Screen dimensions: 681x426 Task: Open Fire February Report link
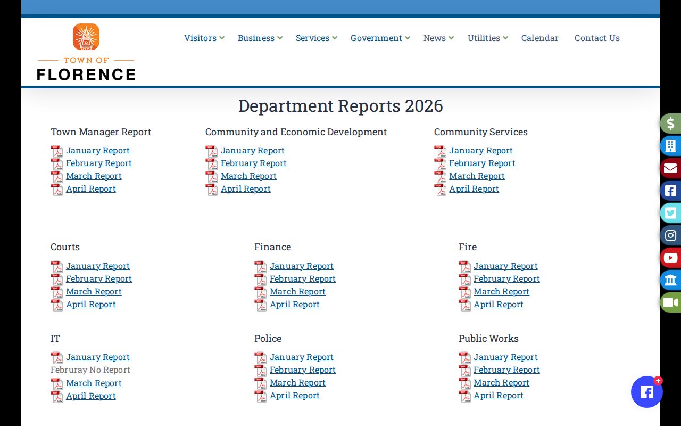(506, 279)
